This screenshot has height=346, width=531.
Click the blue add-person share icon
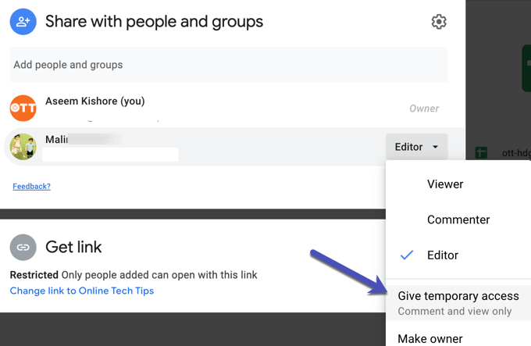pos(23,21)
